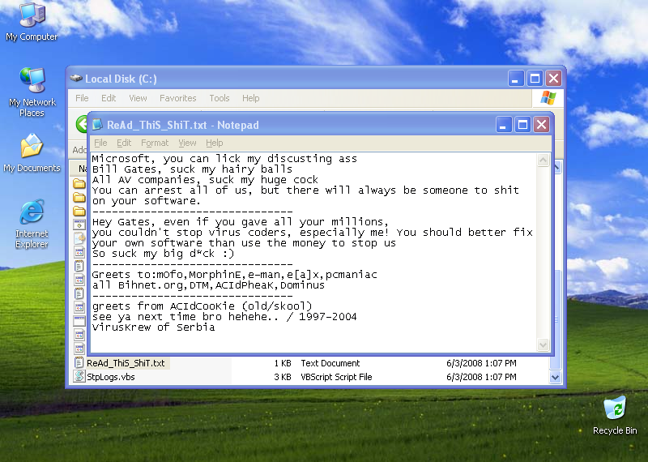Close the Notepad window
Screen dimensions: 648x462
point(542,125)
